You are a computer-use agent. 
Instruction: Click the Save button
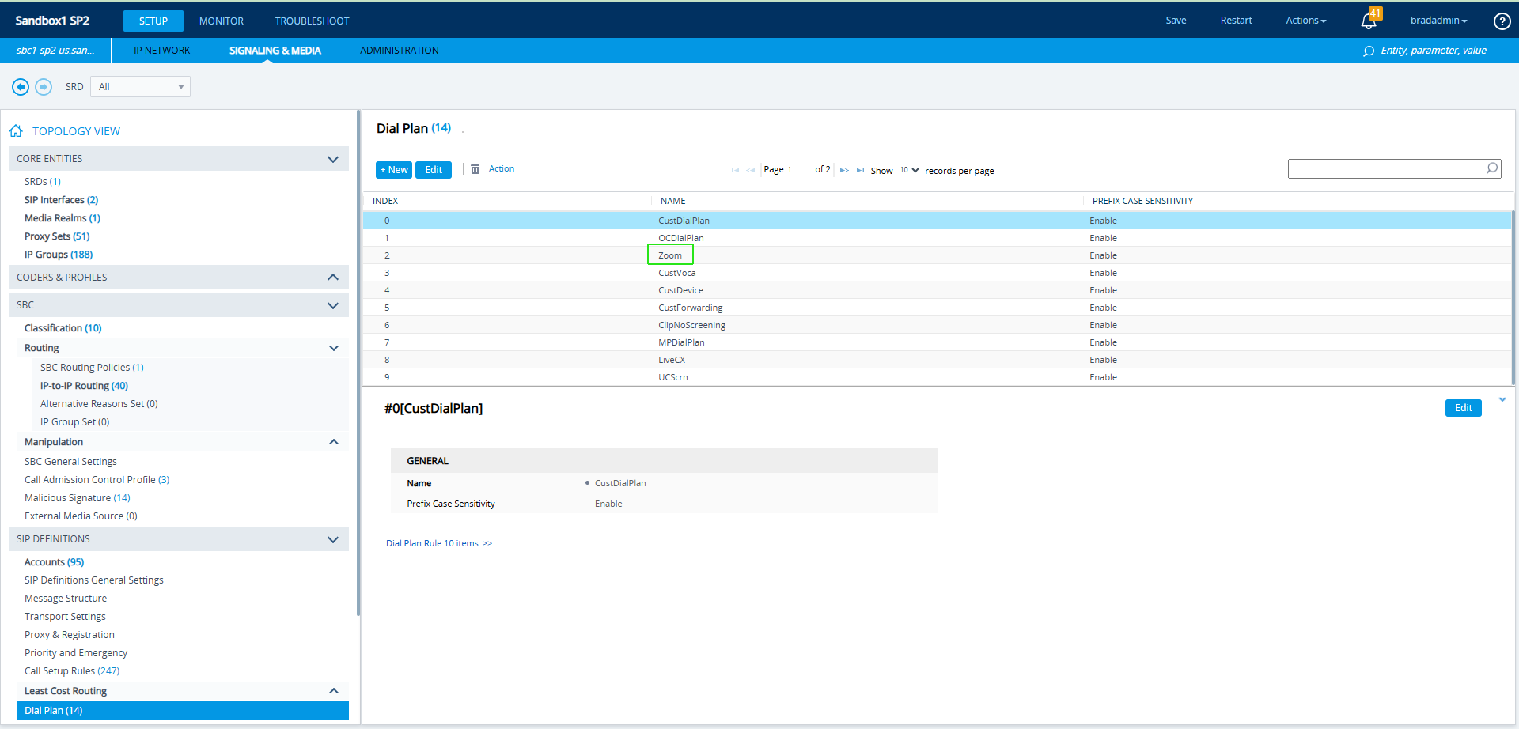point(1176,21)
